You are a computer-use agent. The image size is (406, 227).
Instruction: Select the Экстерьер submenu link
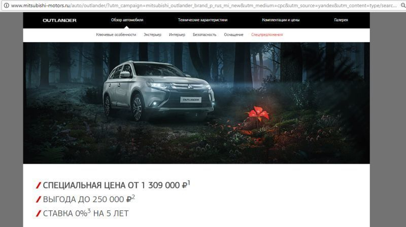[x=153, y=34]
